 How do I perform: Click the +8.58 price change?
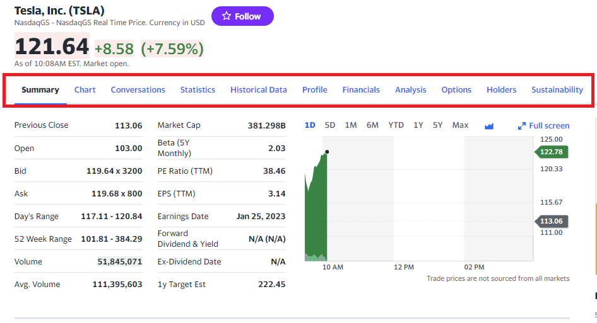tap(114, 48)
